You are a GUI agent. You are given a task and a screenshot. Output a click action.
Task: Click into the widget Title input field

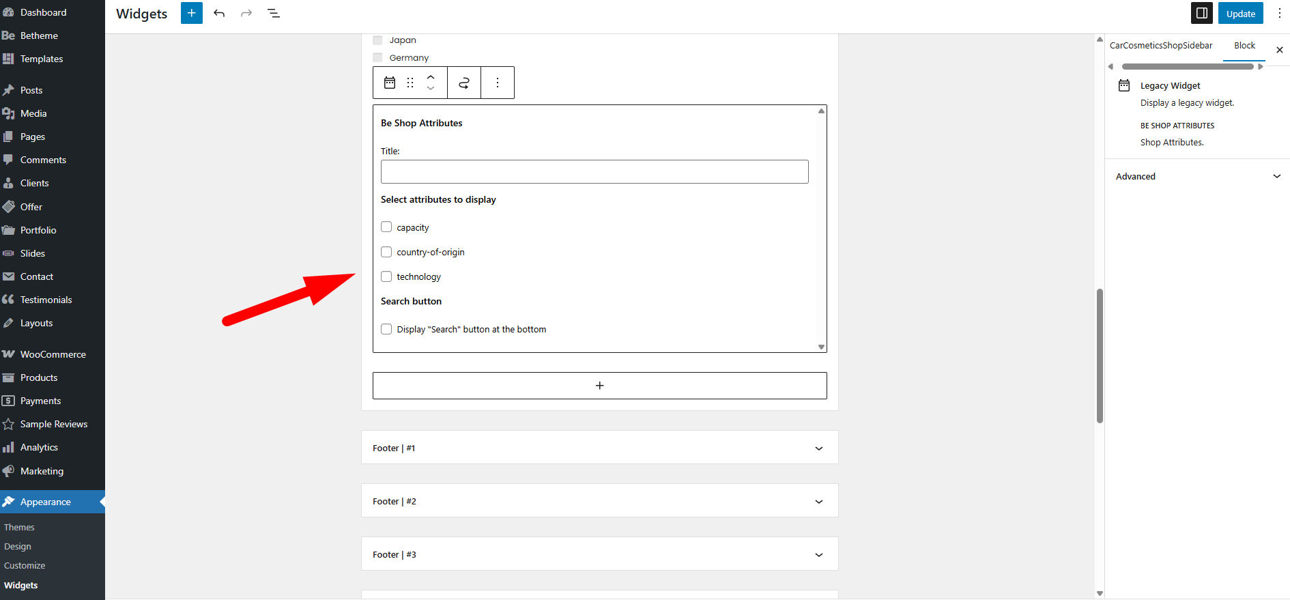point(594,171)
